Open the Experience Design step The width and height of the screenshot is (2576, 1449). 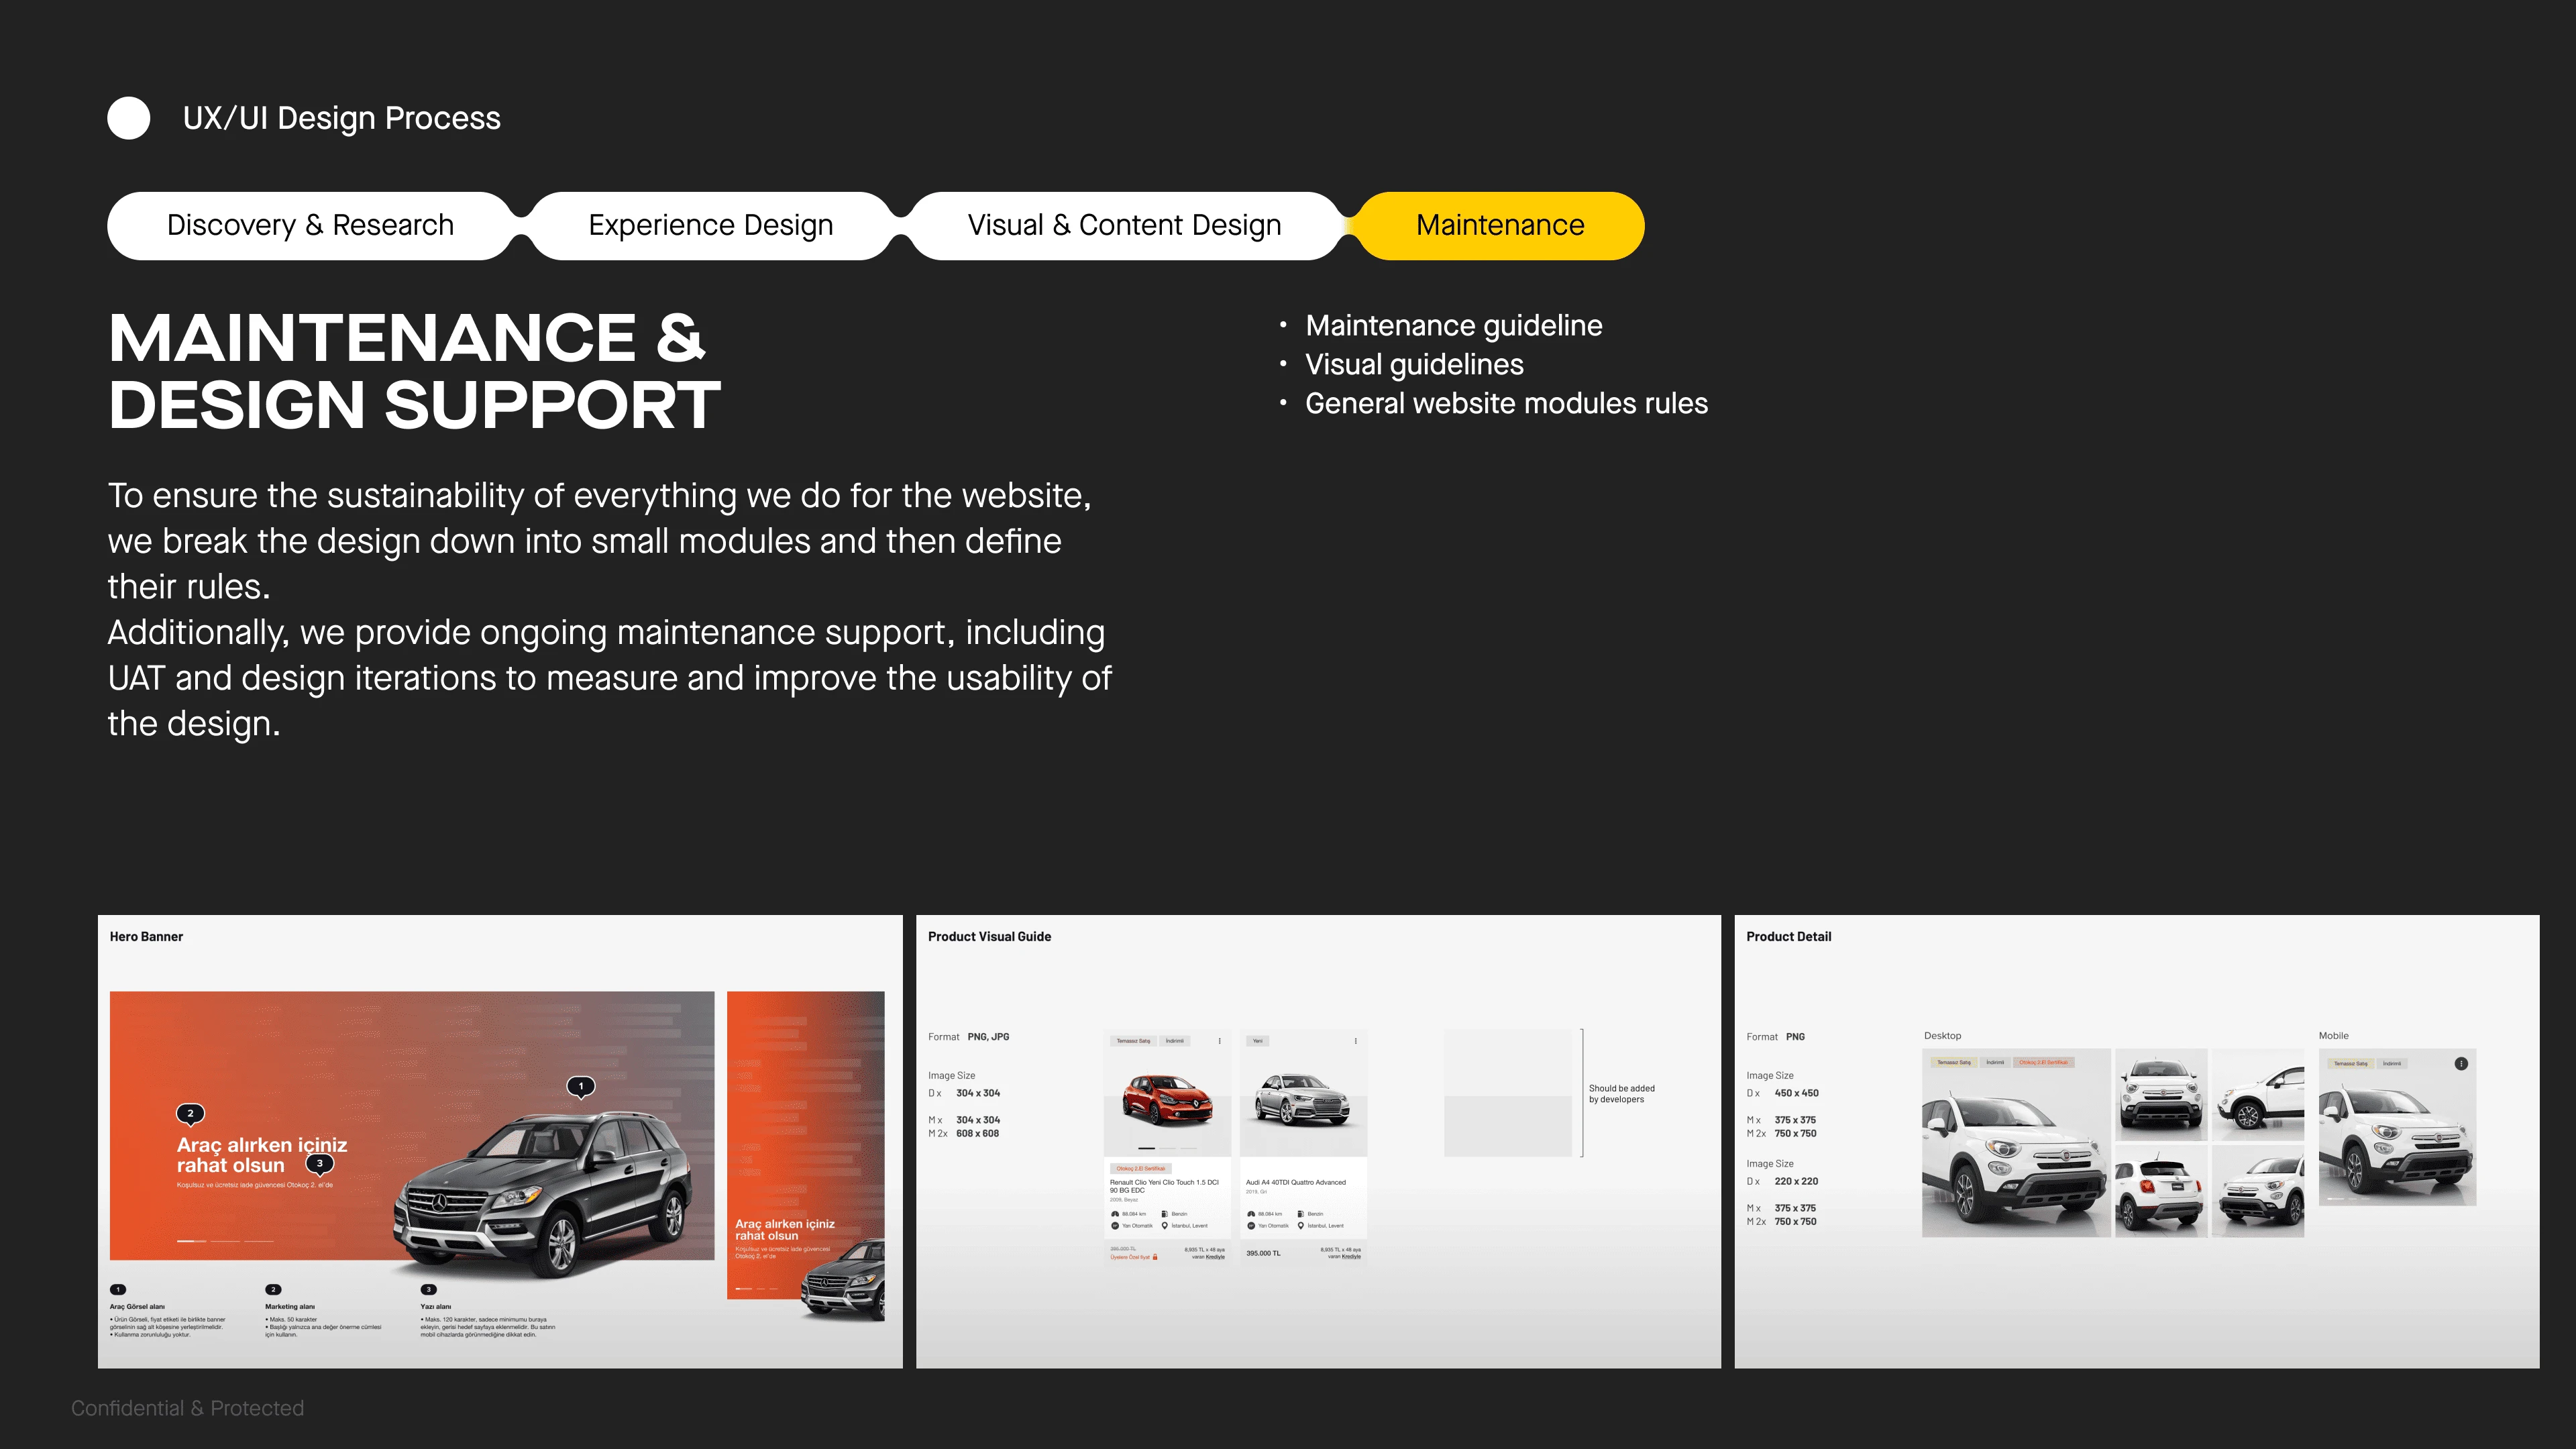(x=710, y=226)
